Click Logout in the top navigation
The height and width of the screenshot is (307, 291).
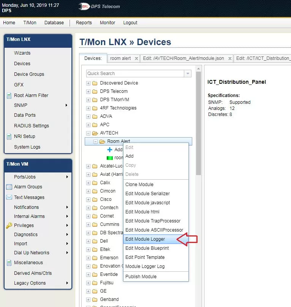[x=130, y=23]
